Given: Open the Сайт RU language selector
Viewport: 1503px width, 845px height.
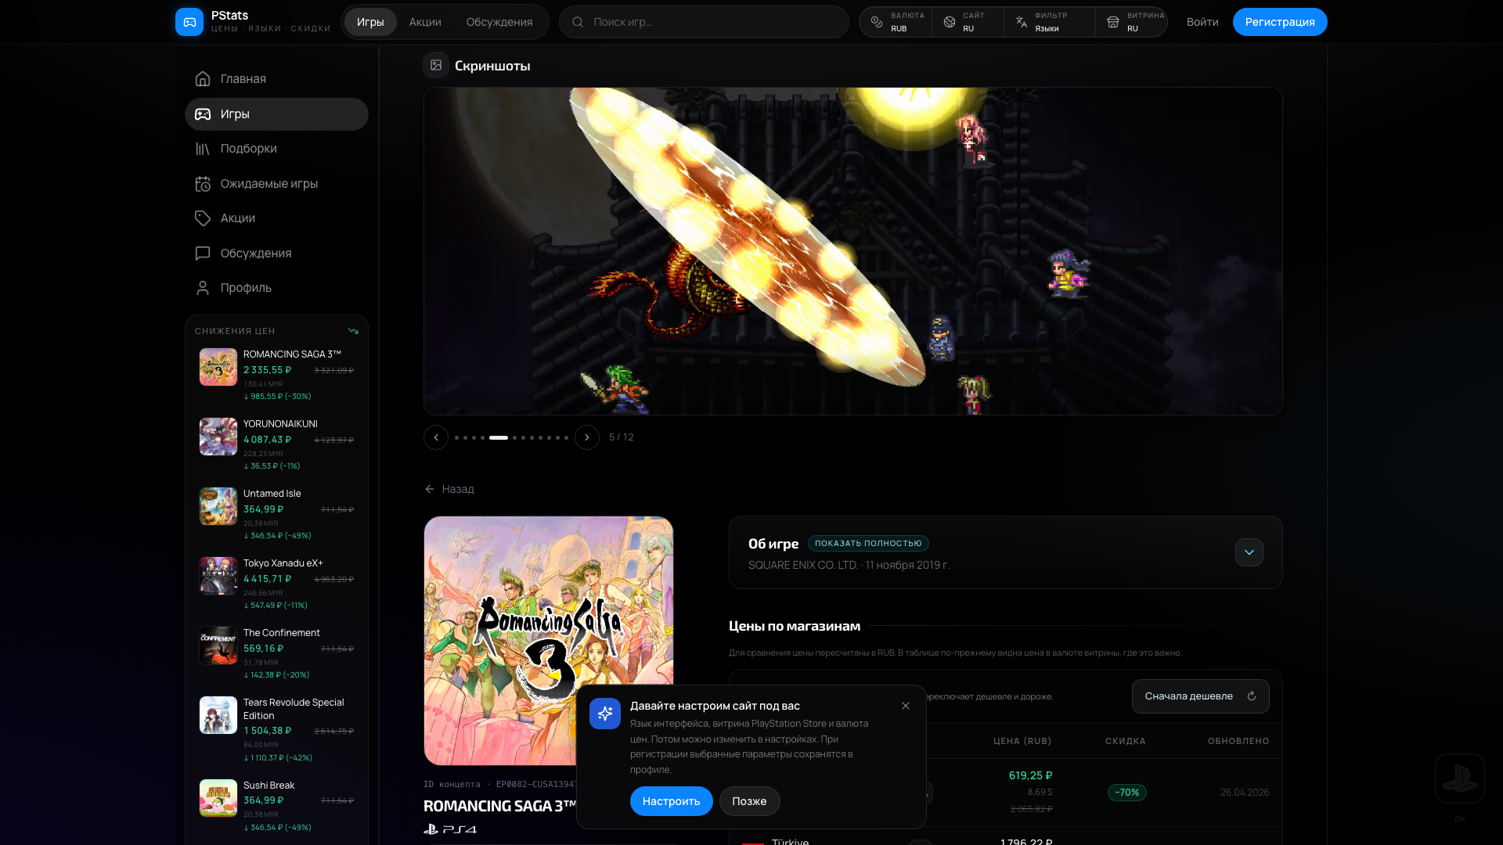Looking at the screenshot, I should pos(968,22).
